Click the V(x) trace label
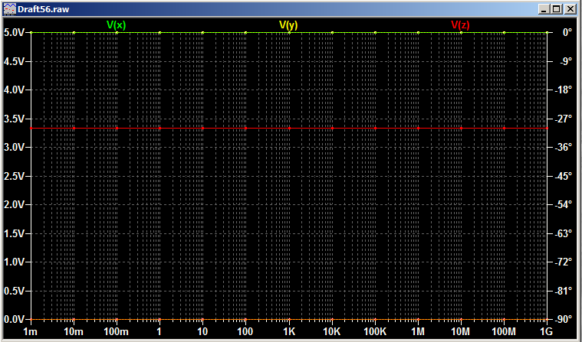Image resolution: width=582 pixels, height=342 pixels. click(x=117, y=24)
